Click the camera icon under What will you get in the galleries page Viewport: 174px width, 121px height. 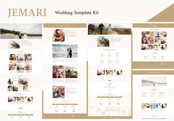[146, 56]
